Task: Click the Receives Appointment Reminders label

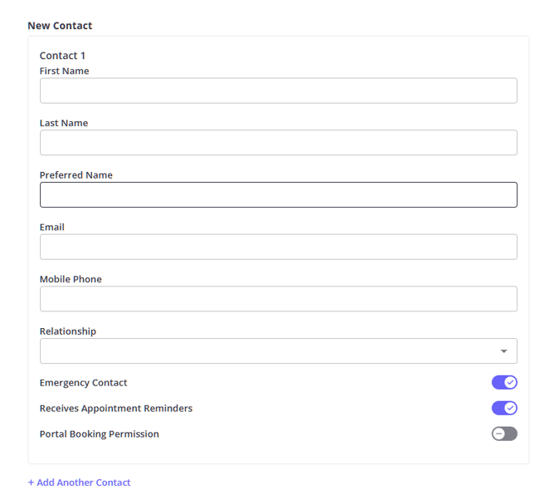Action: (x=115, y=409)
